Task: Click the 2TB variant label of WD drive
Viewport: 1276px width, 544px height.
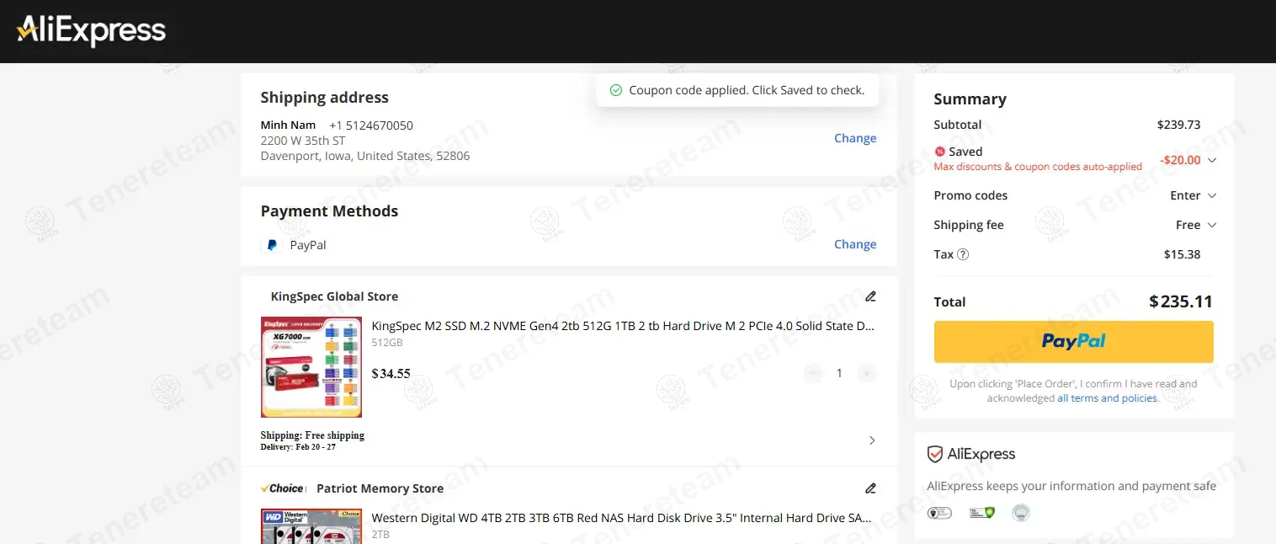Action: pyautogui.click(x=380, y=535)
